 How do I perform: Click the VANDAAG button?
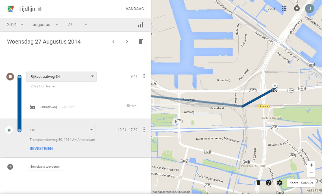135,9
